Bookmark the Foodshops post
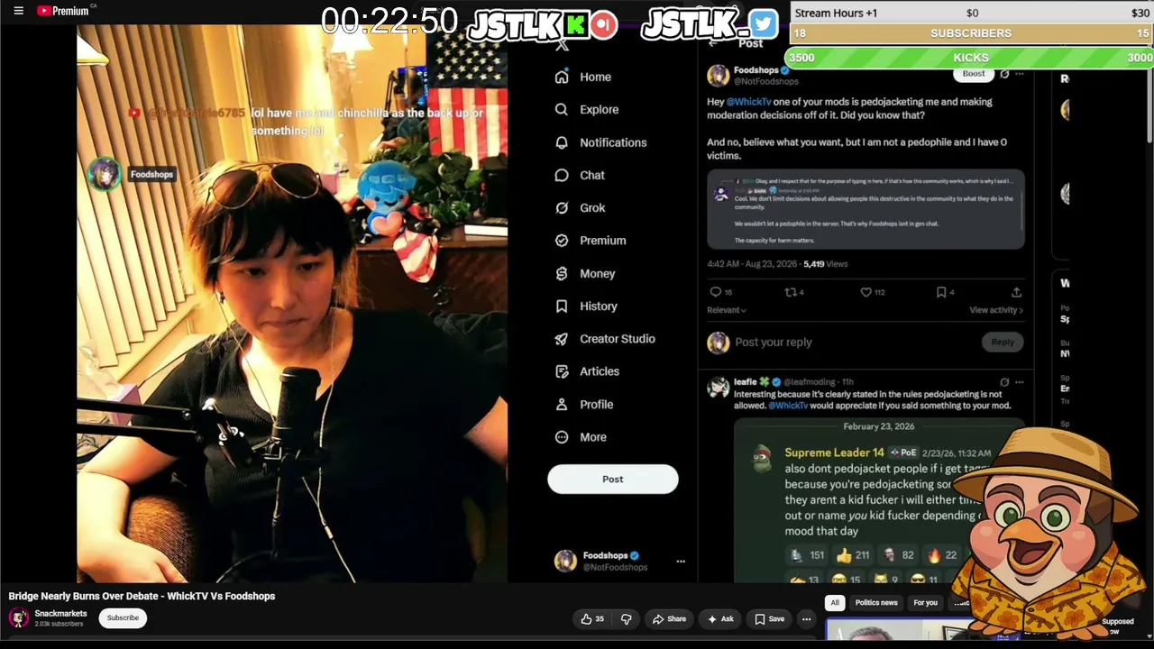The image size is (1154, 649). click(941, 292)
